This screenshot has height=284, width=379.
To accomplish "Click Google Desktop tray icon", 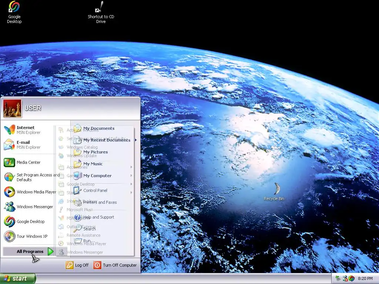I will [x=352, y=279].
